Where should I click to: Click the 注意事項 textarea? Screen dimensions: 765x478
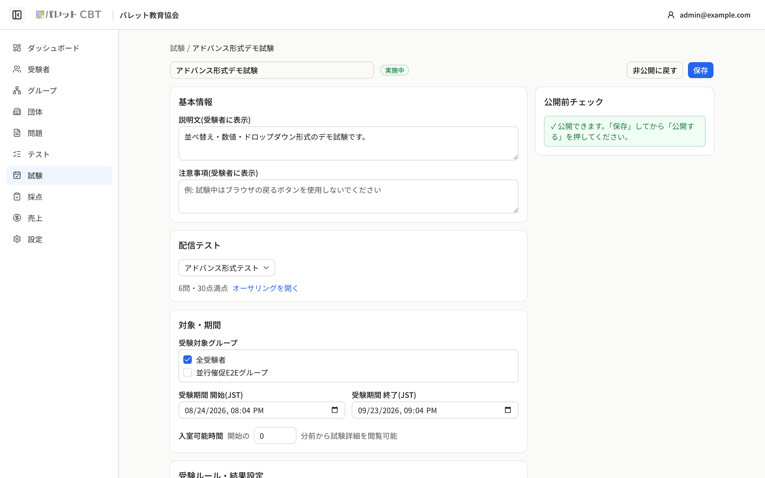[x=348, y=197]
